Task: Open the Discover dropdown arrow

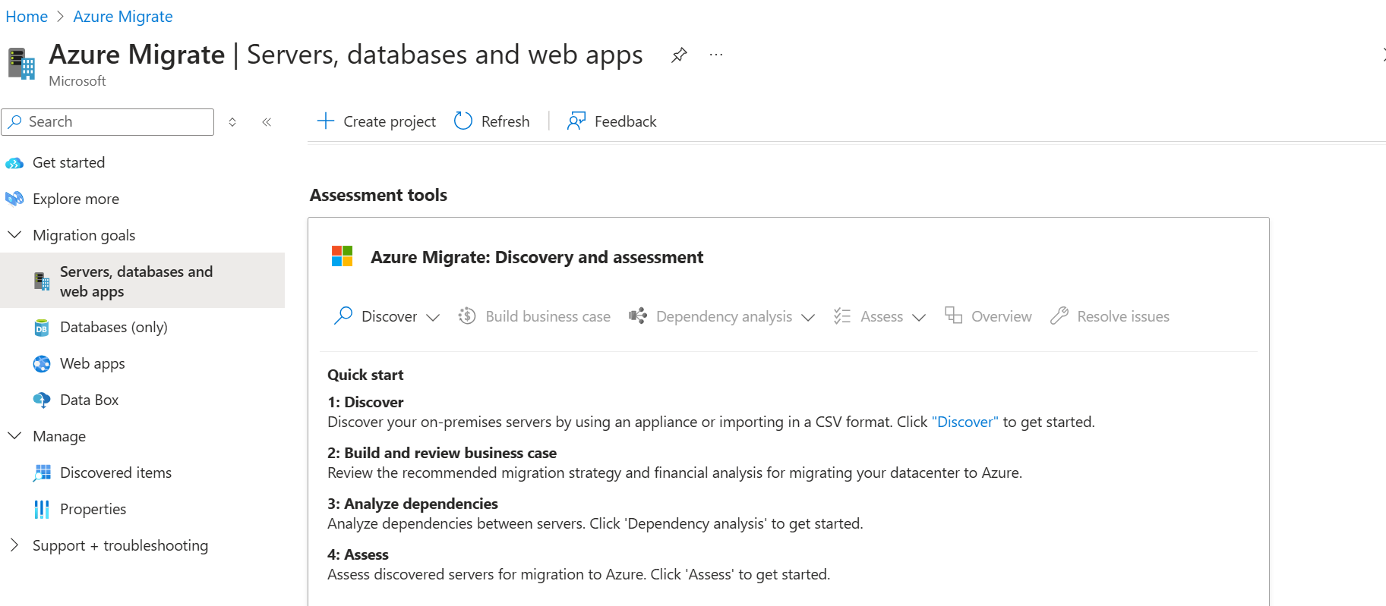Action: pos(433,317)
